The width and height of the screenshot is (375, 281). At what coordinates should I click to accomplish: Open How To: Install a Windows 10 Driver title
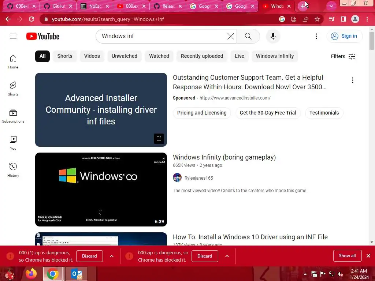click(250, 237)
